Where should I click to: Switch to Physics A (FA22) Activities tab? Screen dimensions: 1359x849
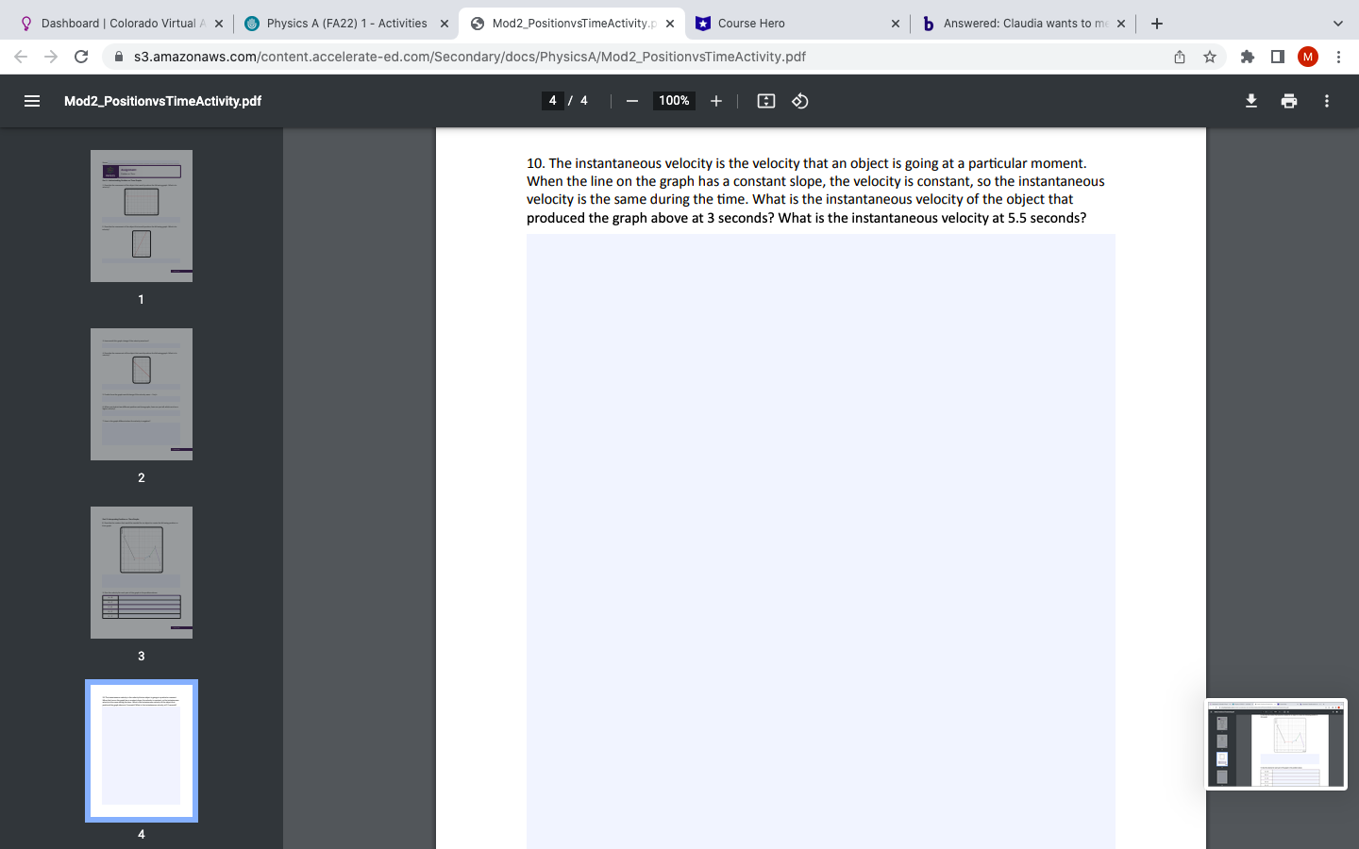[x=347, y=24]
